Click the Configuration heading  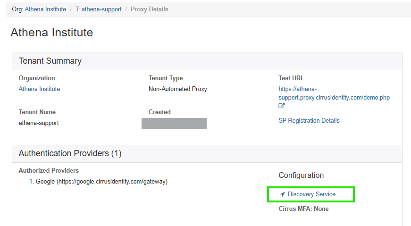[x=301, y=176]
